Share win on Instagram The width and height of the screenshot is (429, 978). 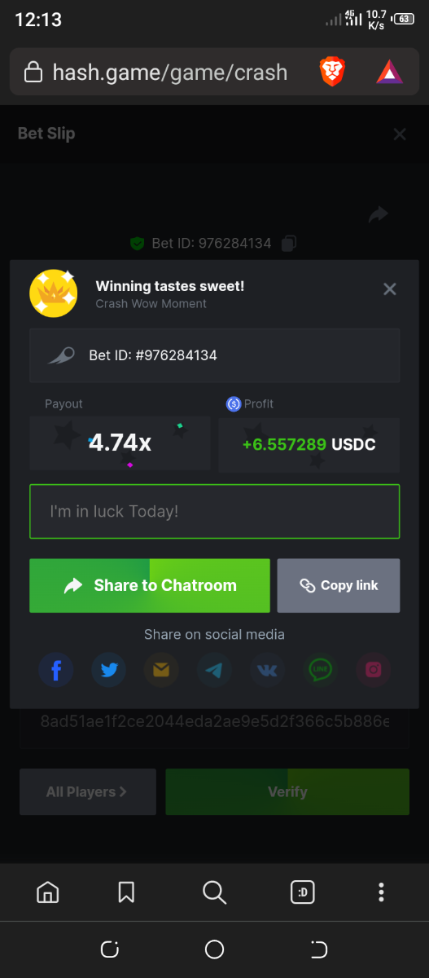(373, 671)
